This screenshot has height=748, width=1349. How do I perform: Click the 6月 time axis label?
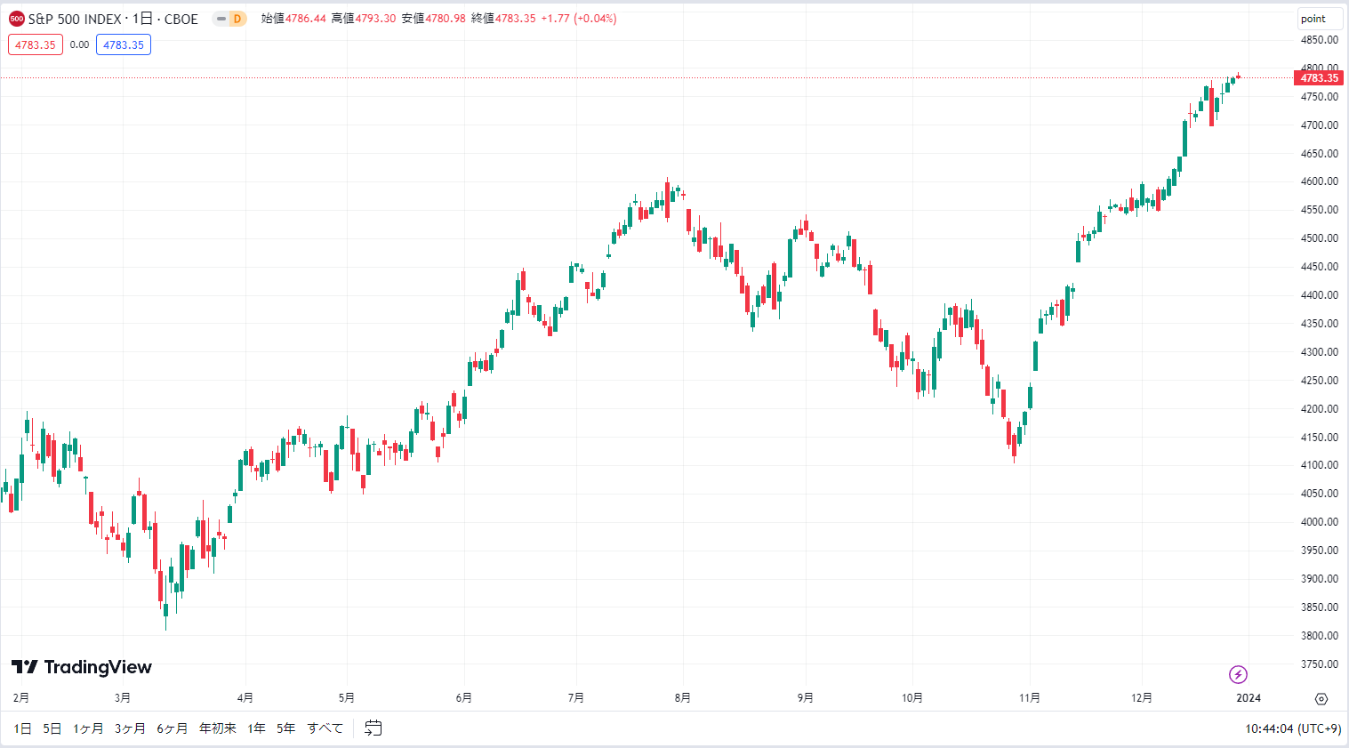click(x=464, y=698)
